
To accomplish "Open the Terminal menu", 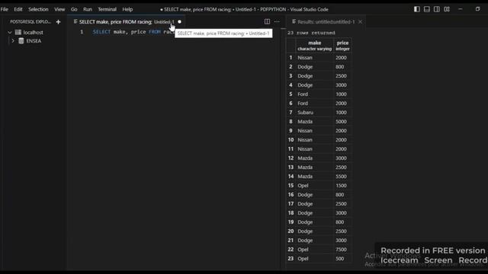I will click(x=107, y=9).
